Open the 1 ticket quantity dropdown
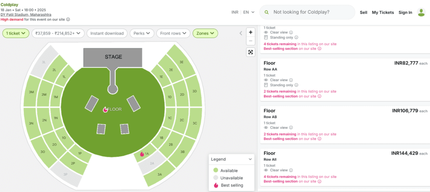 click(x=16, y=34)
